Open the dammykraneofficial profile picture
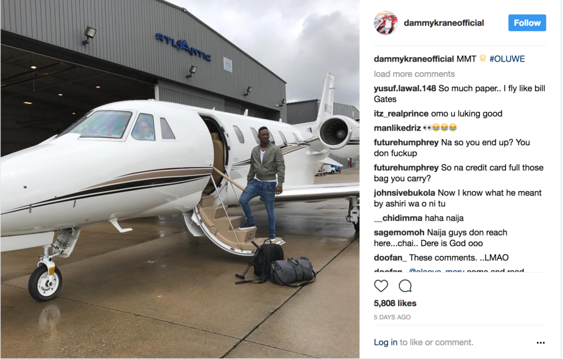Screen dimensions: 563x359 pyautogui.click(x=385, y=23)
